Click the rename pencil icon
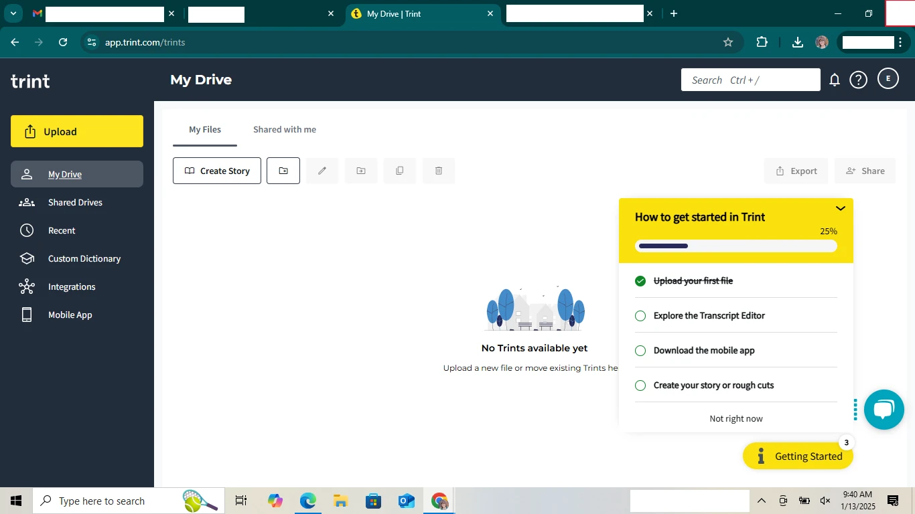Viewport: 915px width, 514px height. coord(322,171)
